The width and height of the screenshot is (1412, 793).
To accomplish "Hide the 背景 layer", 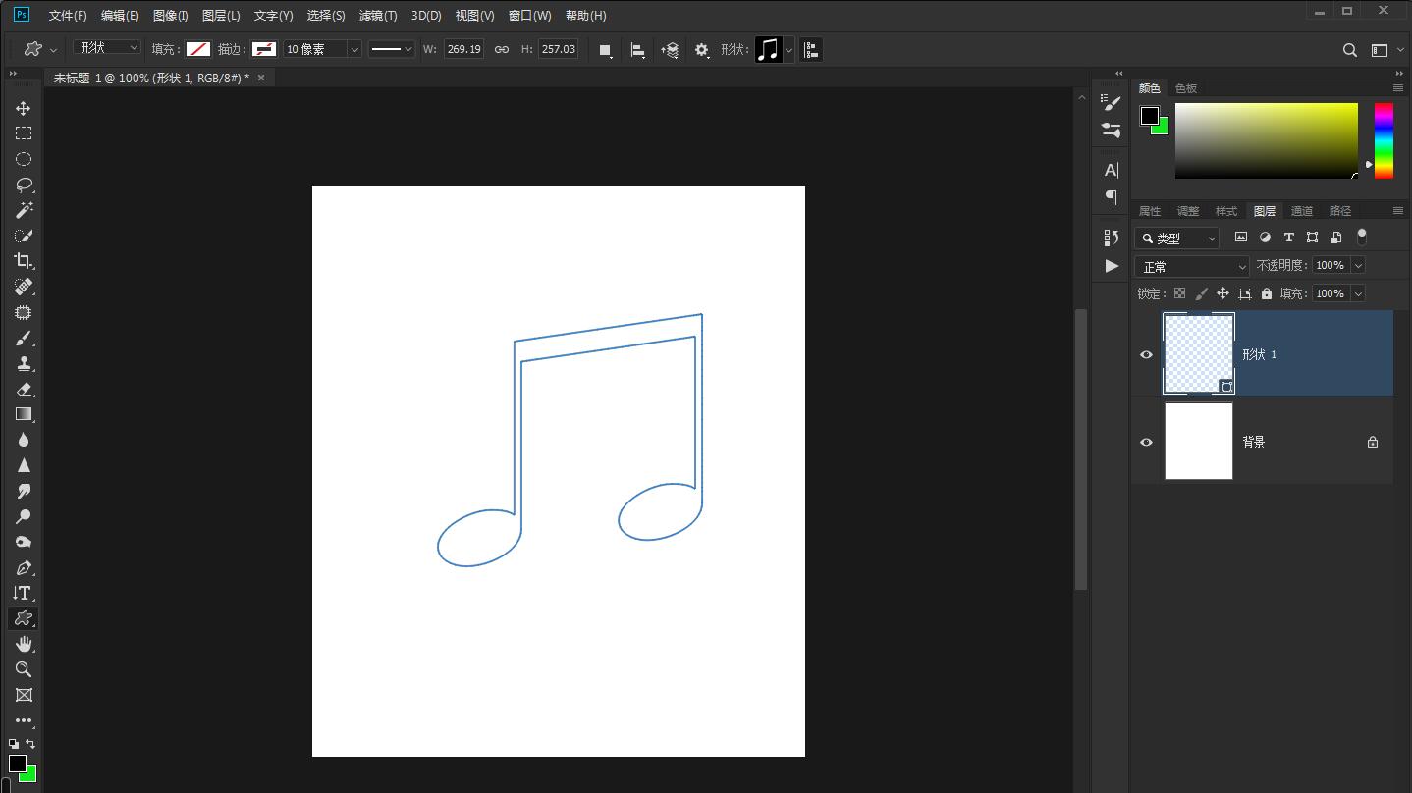I will click(x=1146, y=442).
